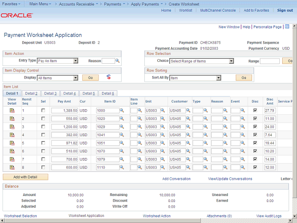Check the Sel checkbox for row 1
This screenshot has height=223, width=297.
click(x=43, y=111)
